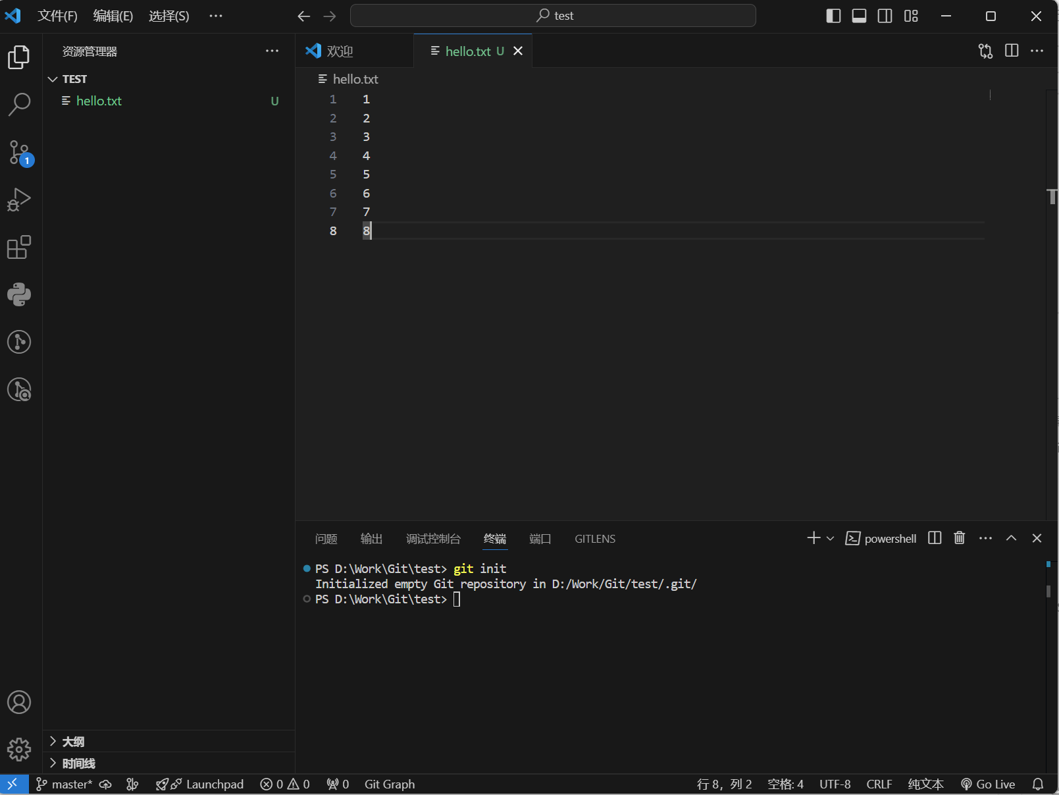Close the terminal panel
1059x795 pixels.
1037,538
